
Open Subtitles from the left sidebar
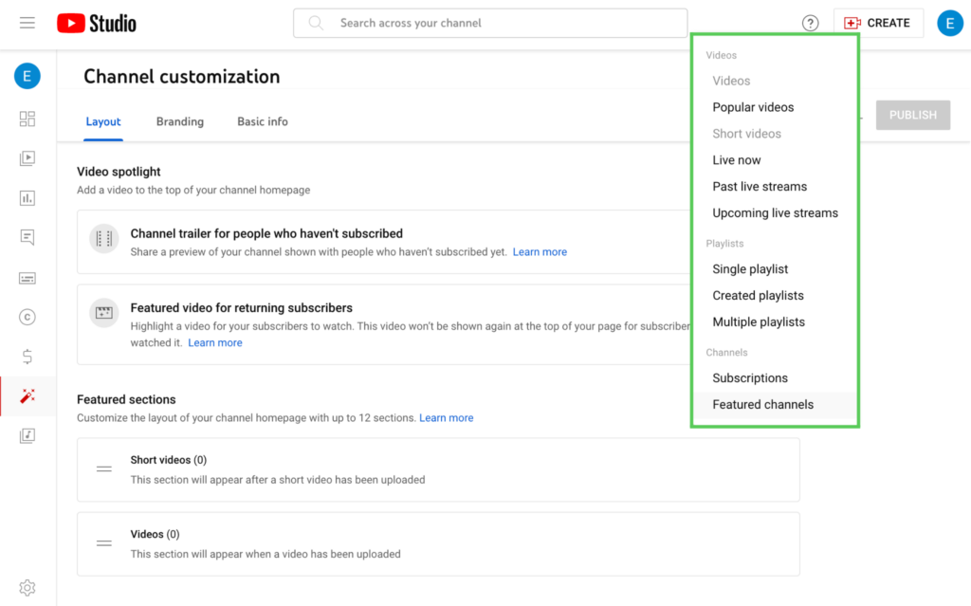point(27,278)
